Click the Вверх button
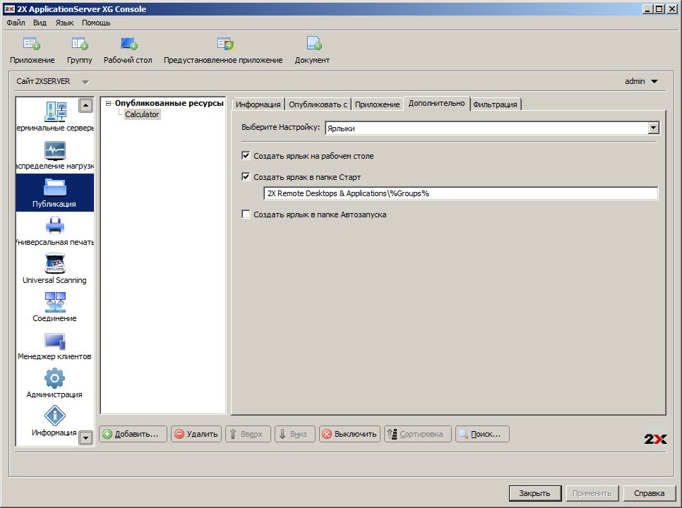The image size is (682, 508). pyautogui.click(x=248, y=434)
